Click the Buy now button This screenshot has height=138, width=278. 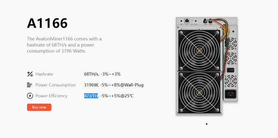click(39, 107)
